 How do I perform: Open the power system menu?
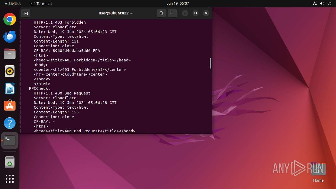coord(329,3)
